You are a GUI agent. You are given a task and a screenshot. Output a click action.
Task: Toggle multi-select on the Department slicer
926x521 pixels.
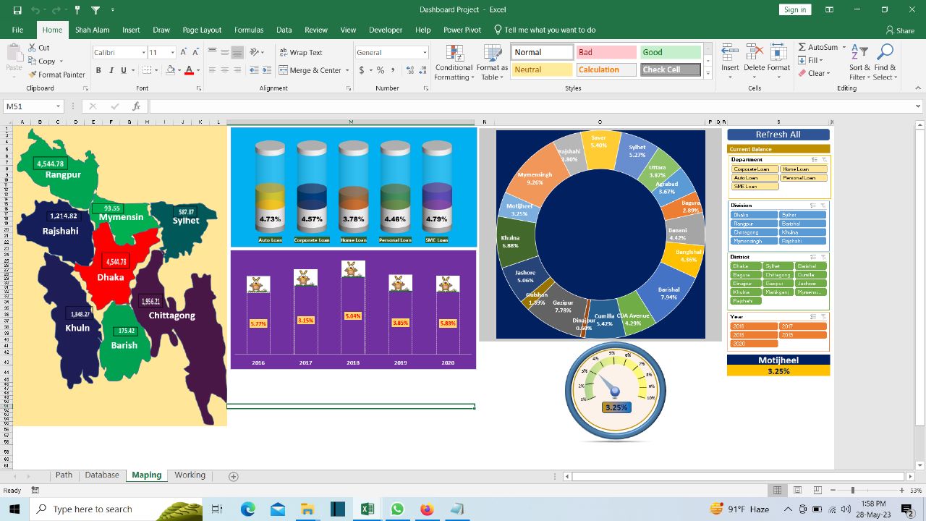point(814,159)
